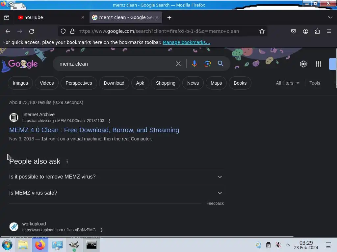Expand 'Is MEMZ virus safe?' question
337x252 pixels.
[117, 193]
